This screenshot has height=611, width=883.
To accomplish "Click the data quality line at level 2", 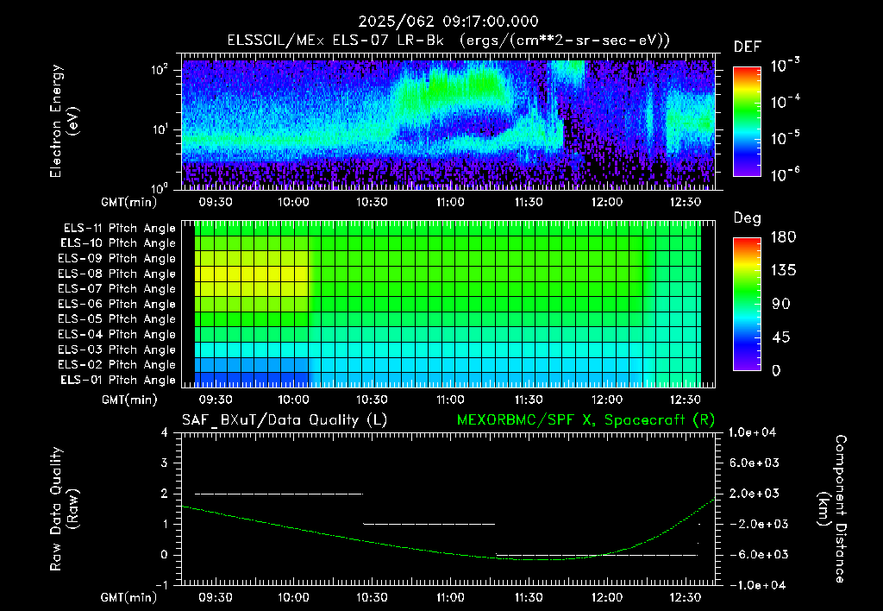I will pos(279,494).
